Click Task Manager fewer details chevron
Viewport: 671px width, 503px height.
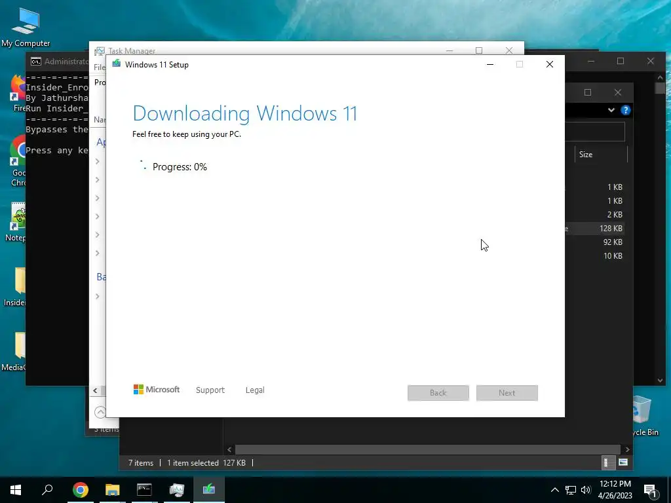(100, 412)
